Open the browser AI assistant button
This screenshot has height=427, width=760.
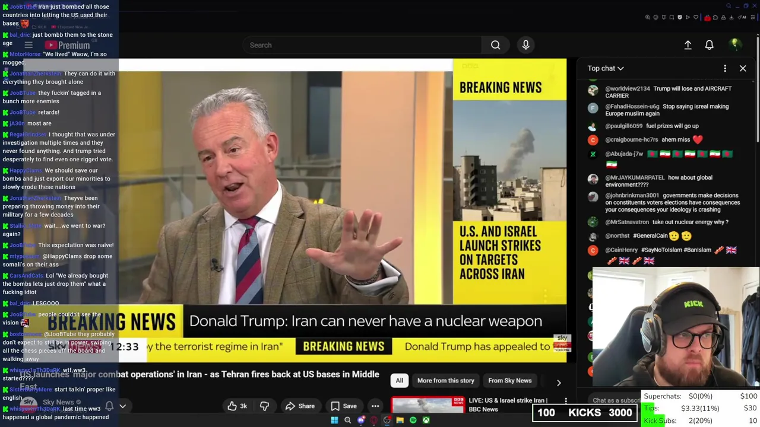[x=742, y=17]
